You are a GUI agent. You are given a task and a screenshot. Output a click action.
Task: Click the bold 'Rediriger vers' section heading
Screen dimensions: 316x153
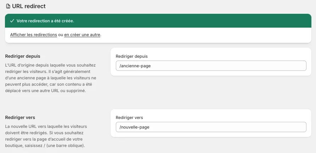click(x=20, y=117)
